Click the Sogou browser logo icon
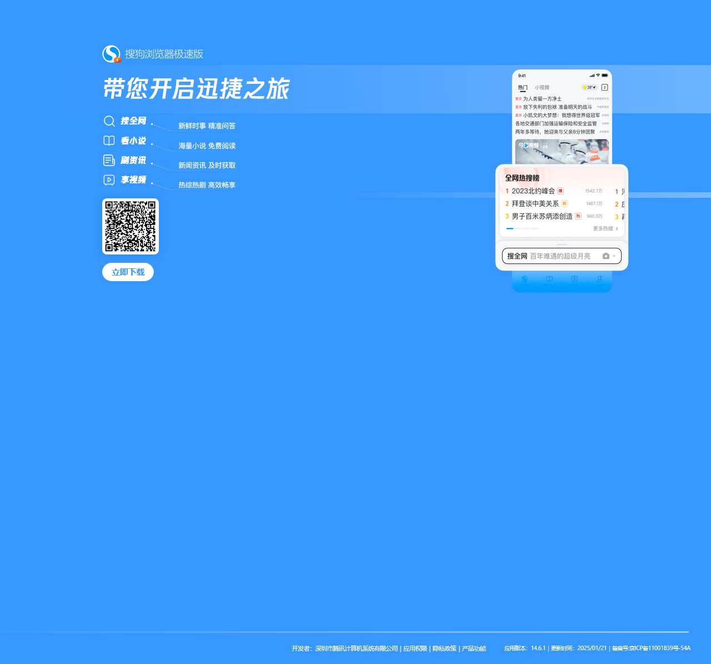The image size is (711, 664). [112, 54]
